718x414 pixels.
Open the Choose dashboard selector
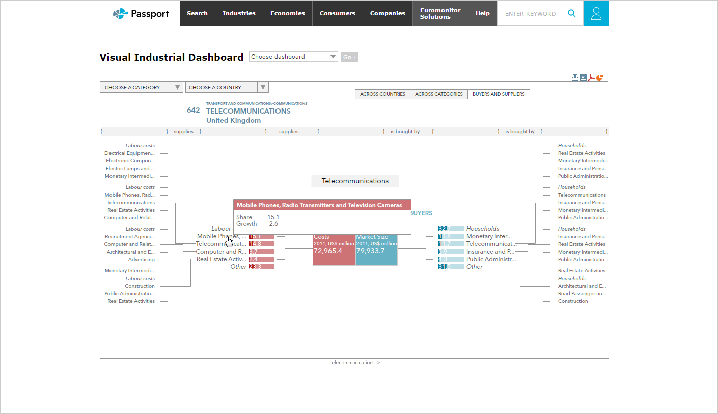tap(293, 57)
